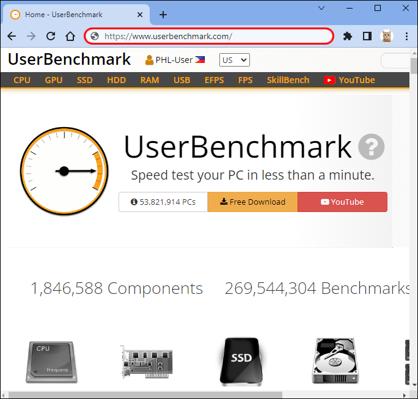Click the PHL-User profile link
The image size is (418, 399).
pos(174,60)
